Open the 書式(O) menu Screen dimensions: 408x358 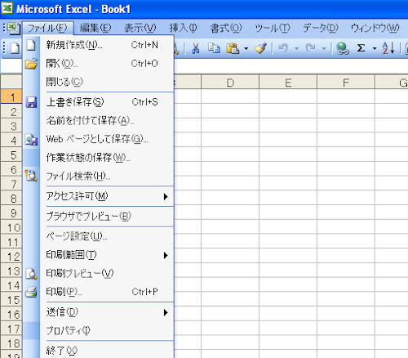pos(226,28)
